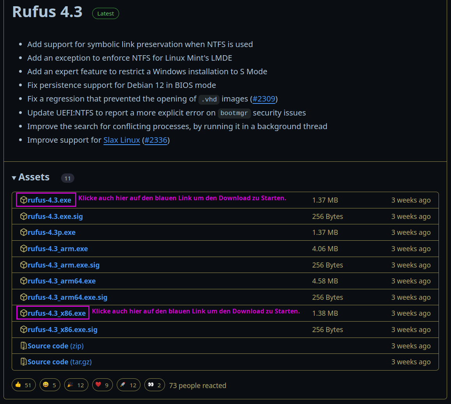Screen dimensions: 451x404
Task: Click the bootmgr code label
Action: 234,113
